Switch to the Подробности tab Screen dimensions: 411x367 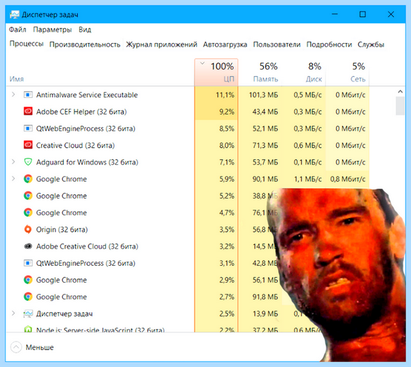pyautogui.click(x=329, y=45)
